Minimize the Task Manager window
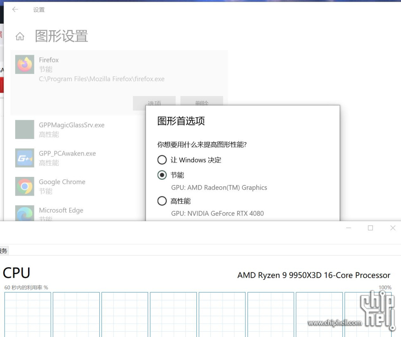This screenshot has width=401, height=337. [x=348, y=228]
